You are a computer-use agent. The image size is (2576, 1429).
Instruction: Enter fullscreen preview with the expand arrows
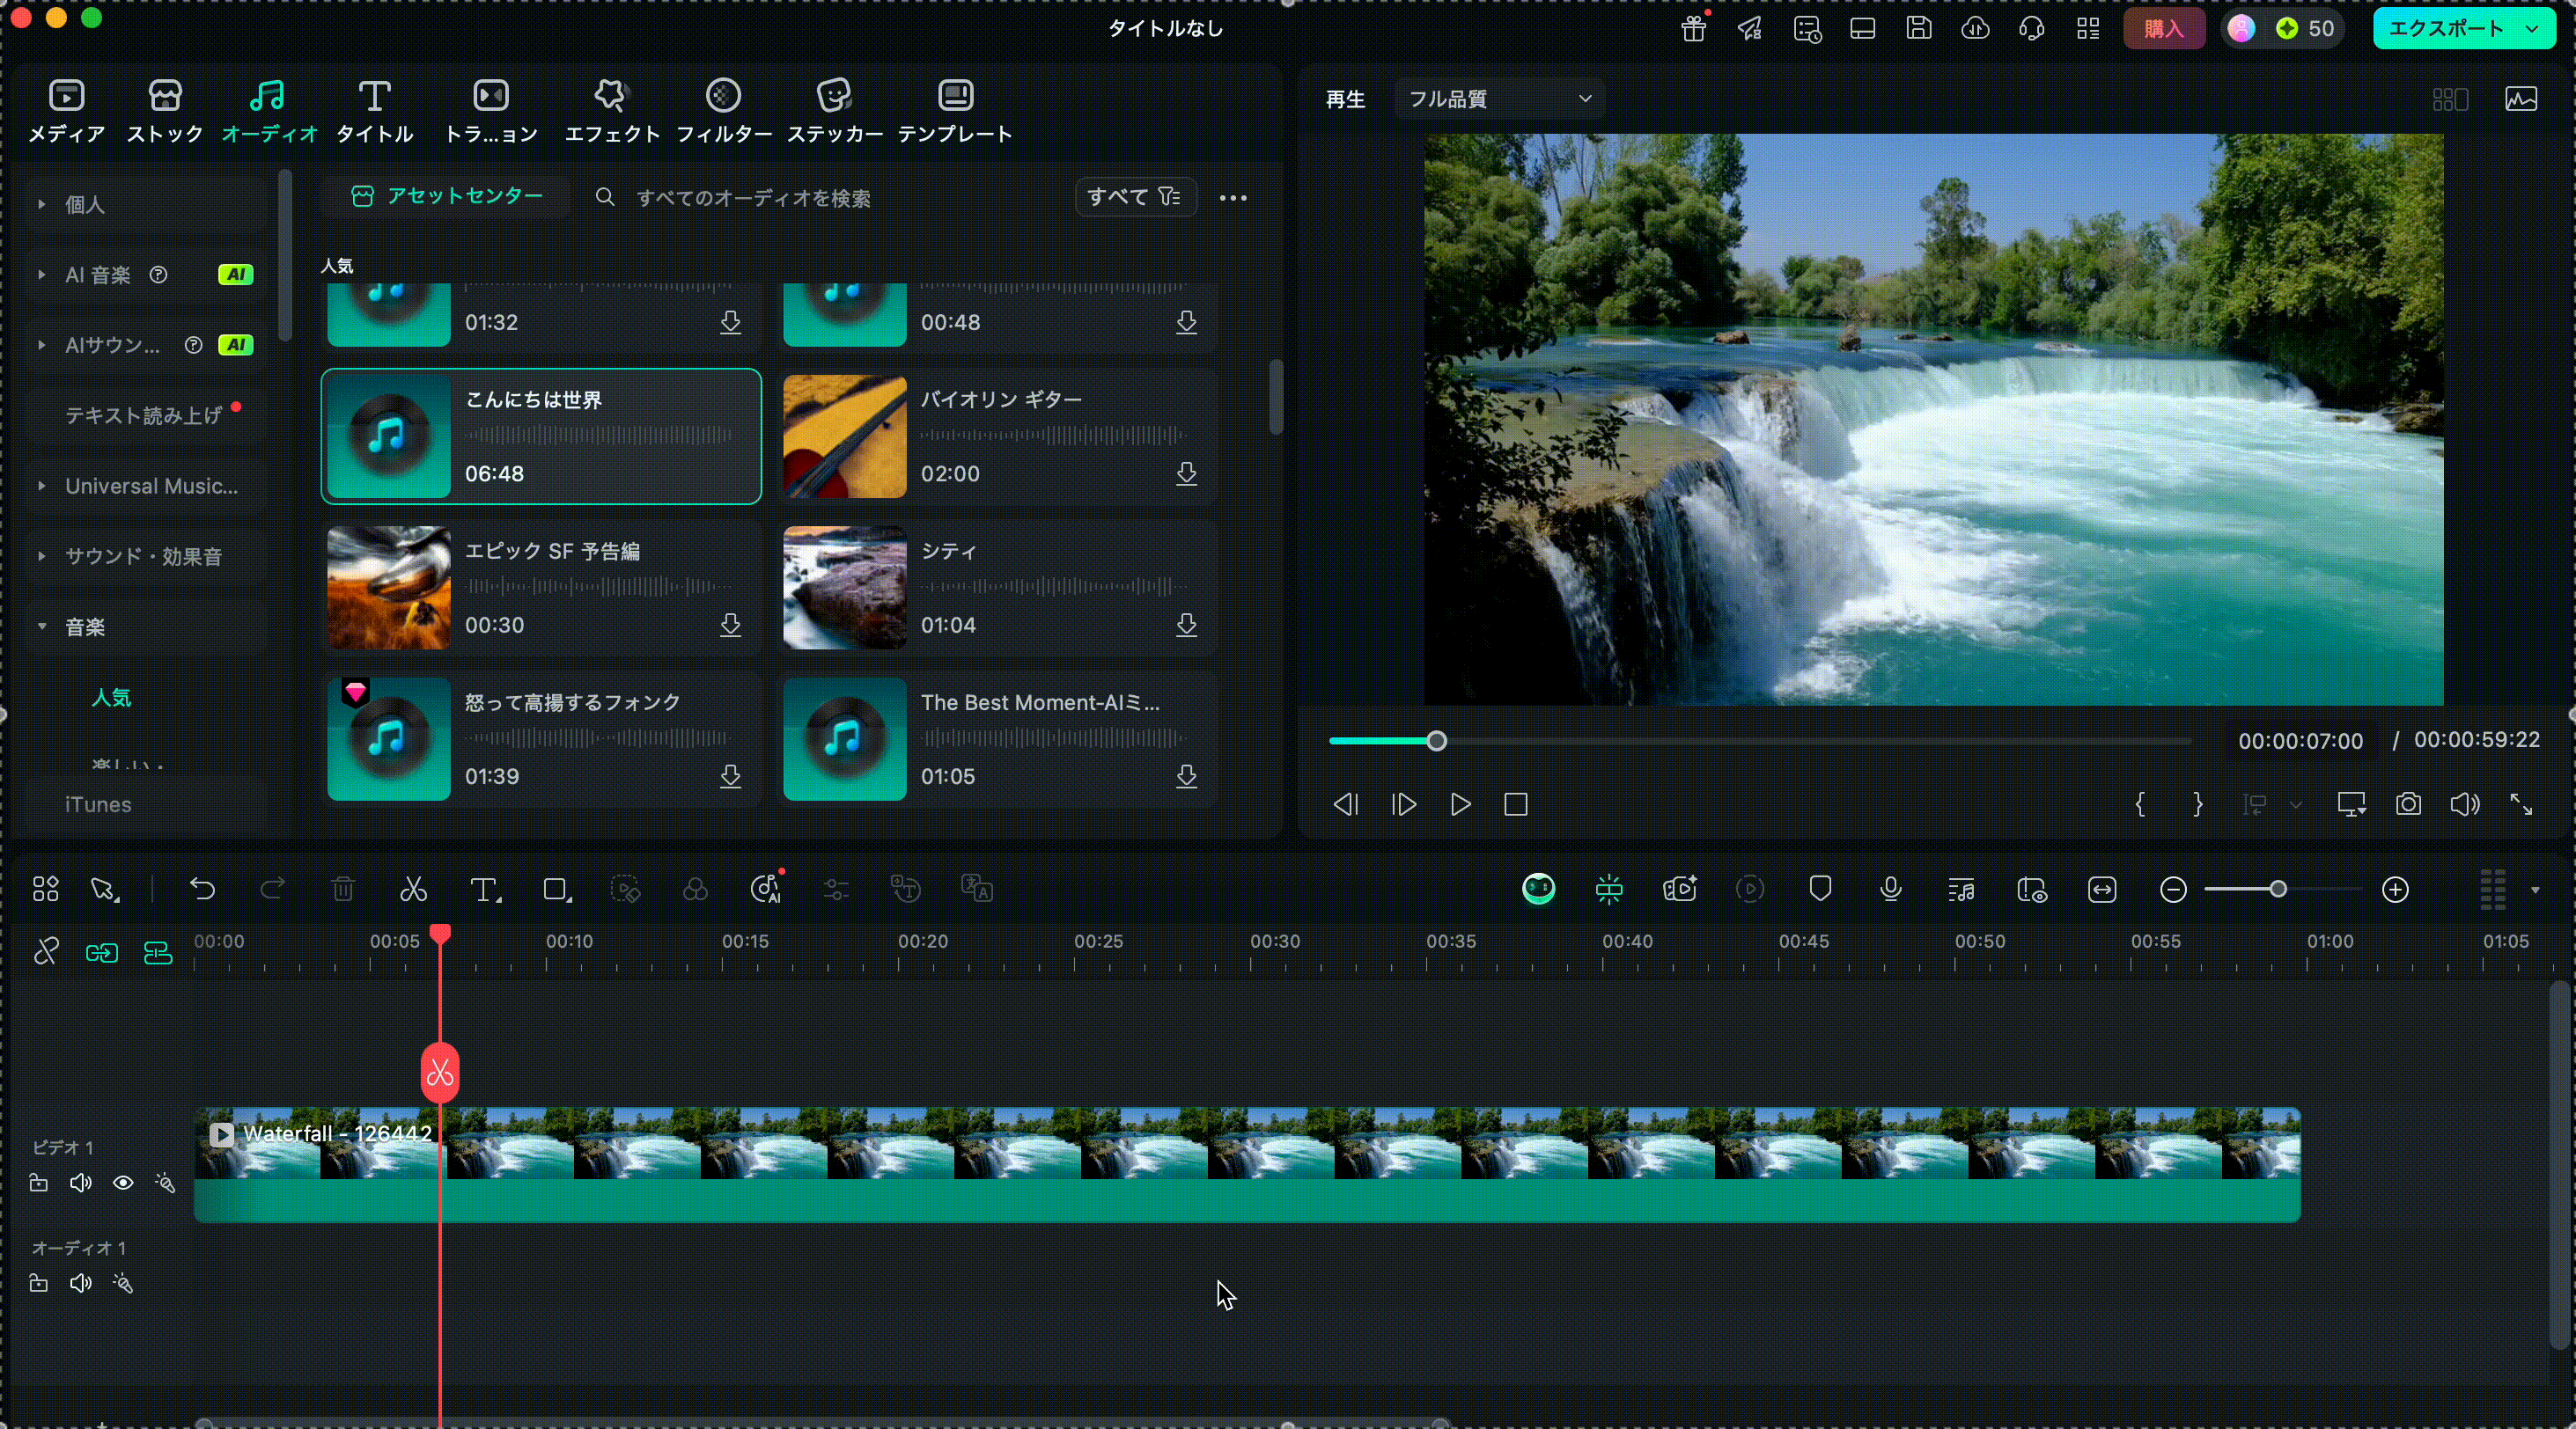coord(2521,804)
